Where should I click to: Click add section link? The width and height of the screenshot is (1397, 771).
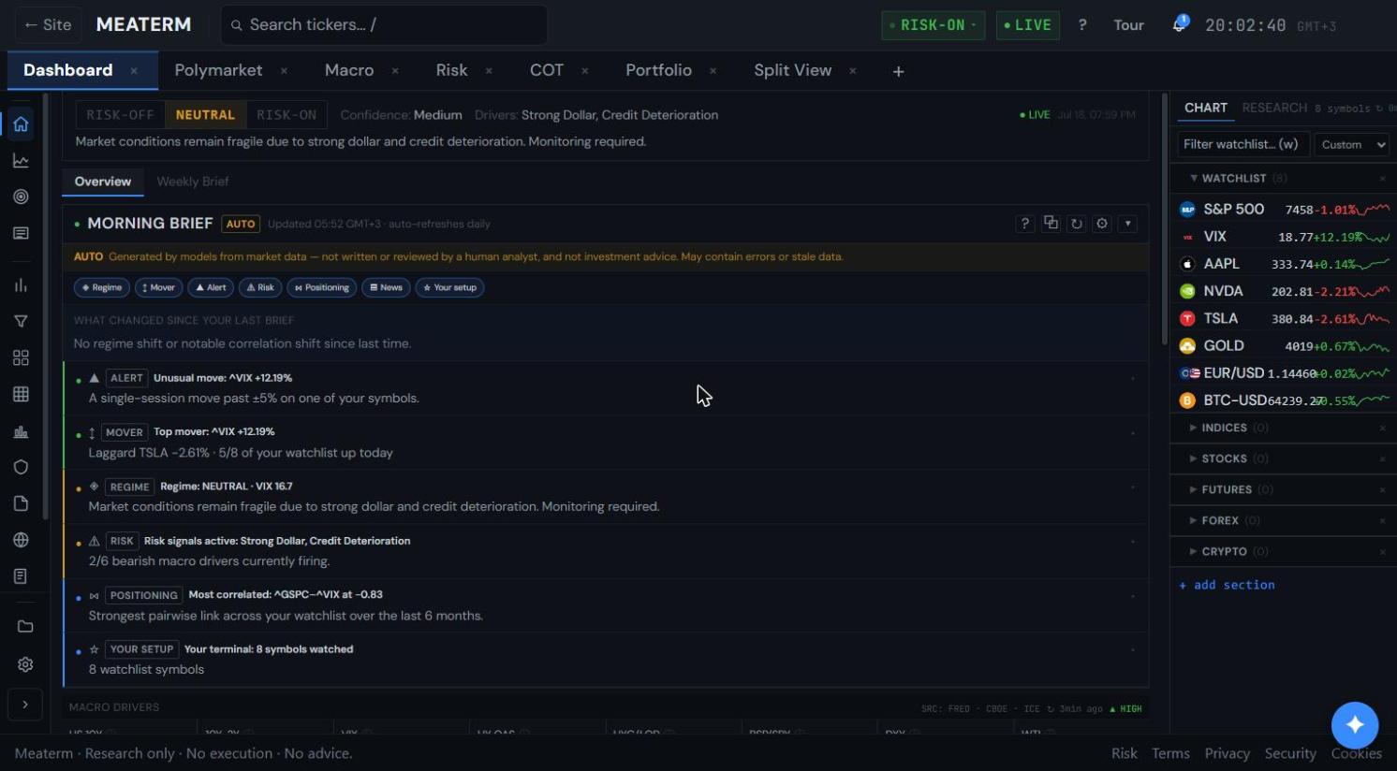[1227, 585]
